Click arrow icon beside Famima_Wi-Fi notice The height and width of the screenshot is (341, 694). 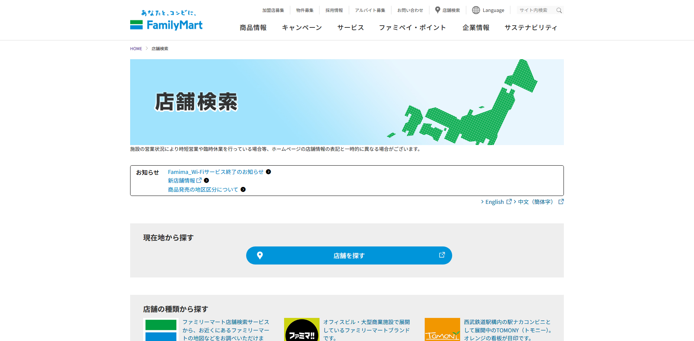click(269, 172)
